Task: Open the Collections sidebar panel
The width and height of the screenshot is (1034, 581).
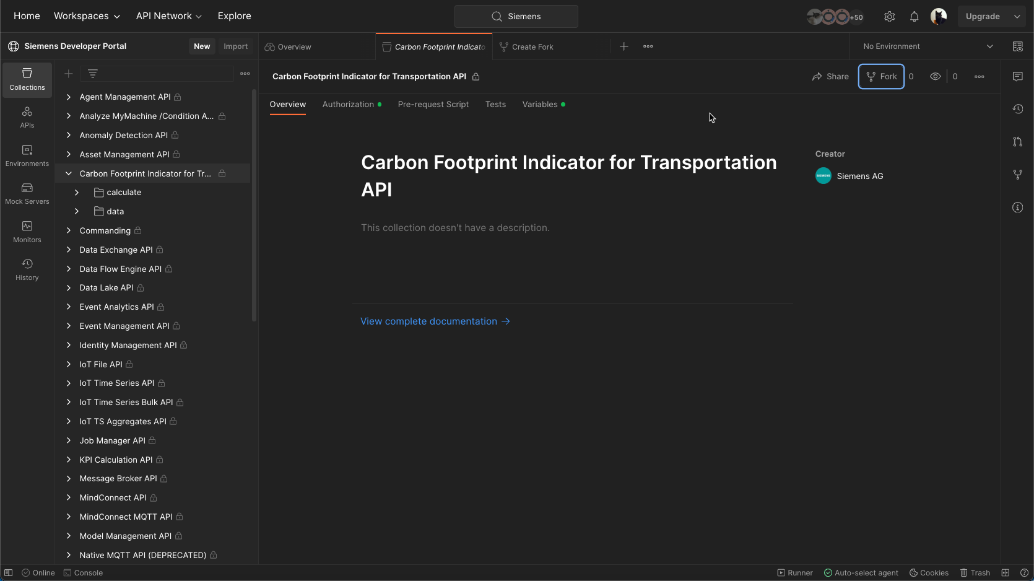Action: [27, 80]
